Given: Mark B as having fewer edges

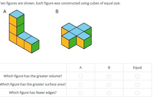Looking at the screenshot, I should (109, 93).
